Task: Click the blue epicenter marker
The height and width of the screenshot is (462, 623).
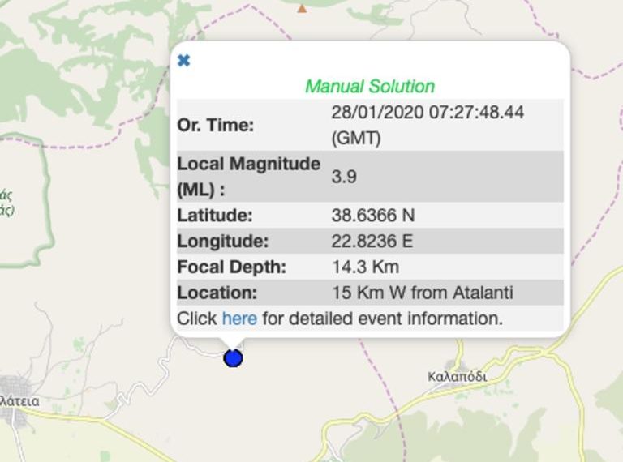Action: click(x=233, y=357)
